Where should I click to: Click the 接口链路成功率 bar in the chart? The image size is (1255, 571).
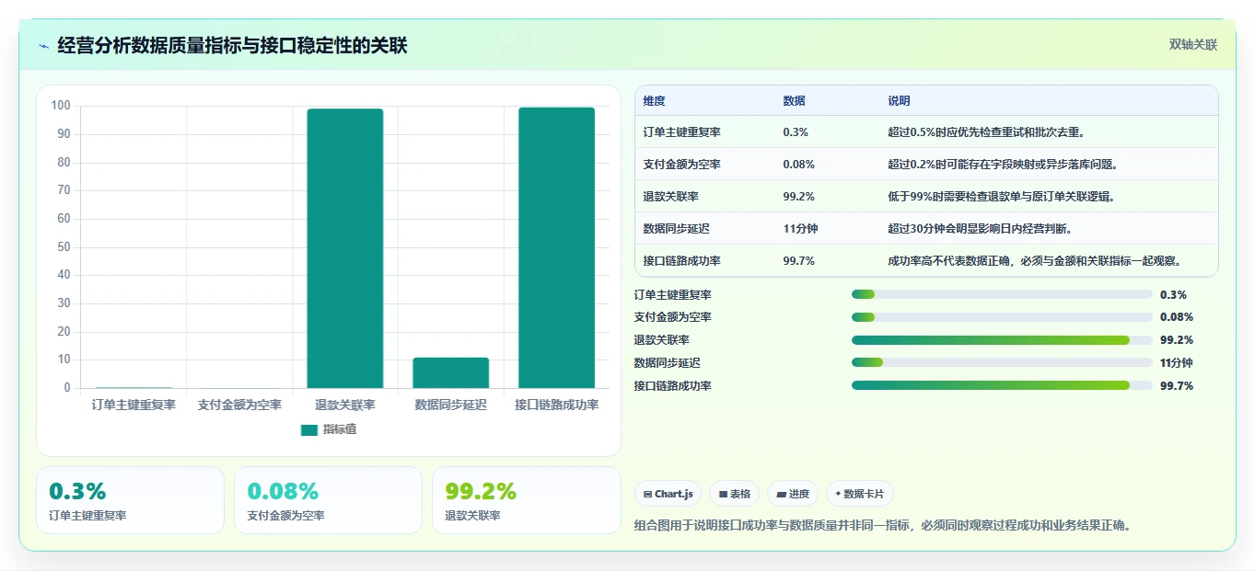click(x=556, y=247)
